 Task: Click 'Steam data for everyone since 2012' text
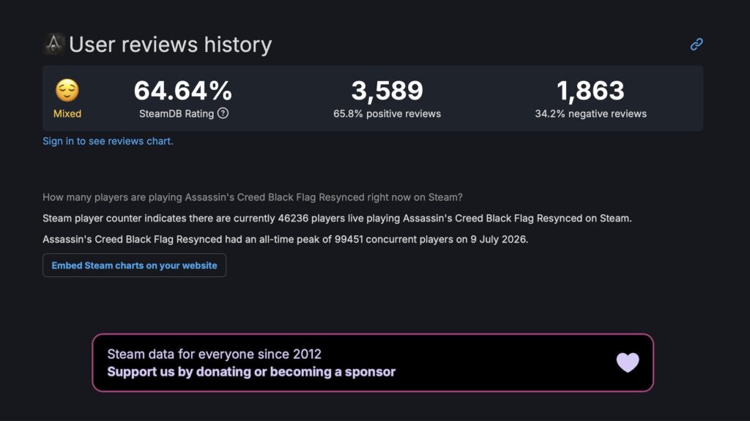tap(215, 354)
